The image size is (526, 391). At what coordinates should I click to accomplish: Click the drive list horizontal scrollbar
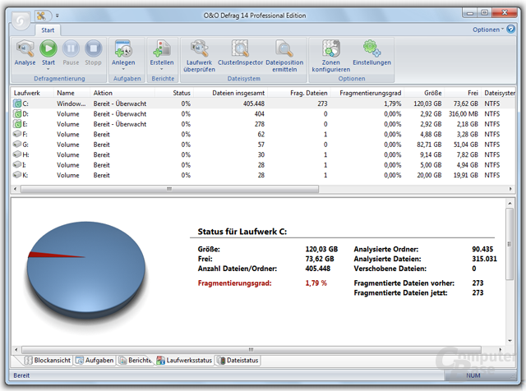coord(170,189)
